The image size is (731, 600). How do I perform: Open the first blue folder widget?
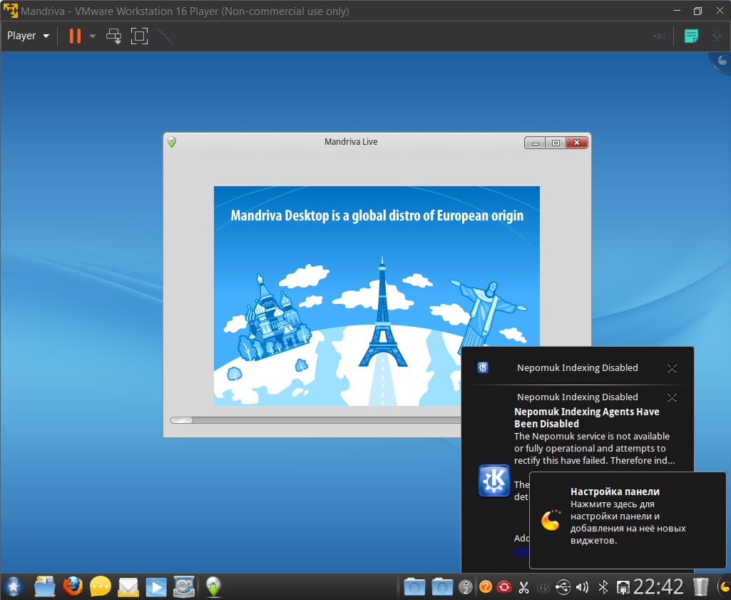tap(414, 587)
